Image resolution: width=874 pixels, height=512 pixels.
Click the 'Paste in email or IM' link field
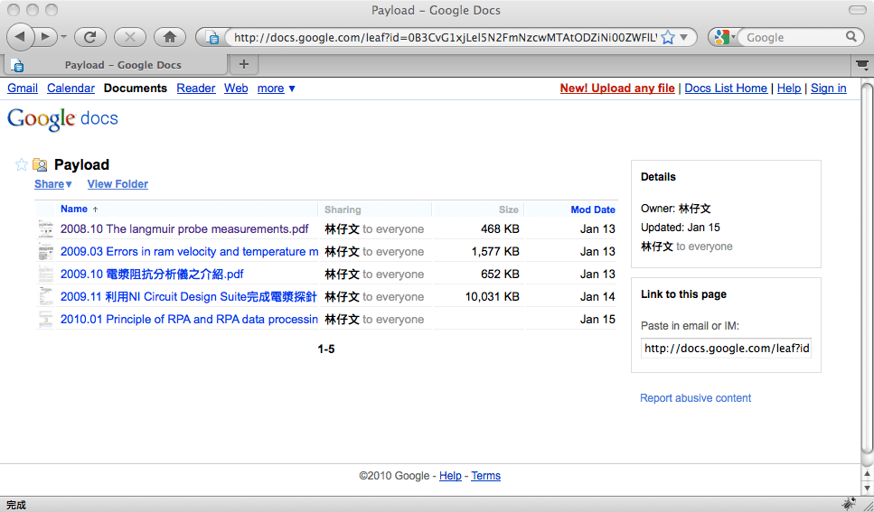click(x=726, y=349)
